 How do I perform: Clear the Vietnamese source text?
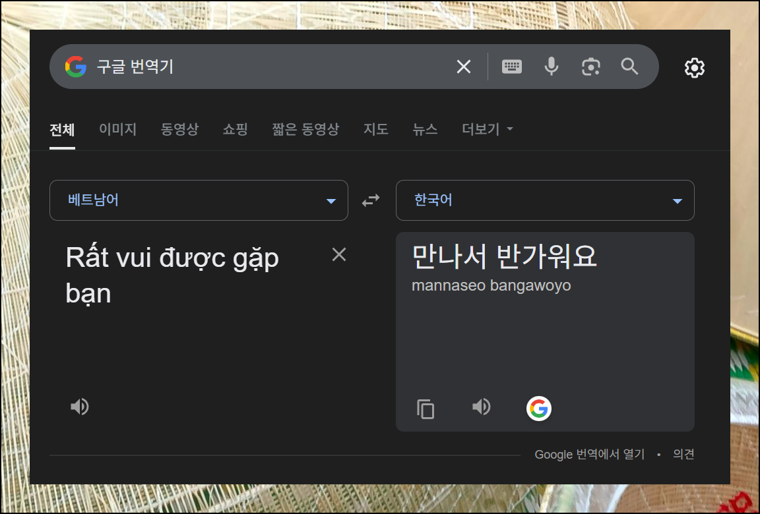click(339, 254)
